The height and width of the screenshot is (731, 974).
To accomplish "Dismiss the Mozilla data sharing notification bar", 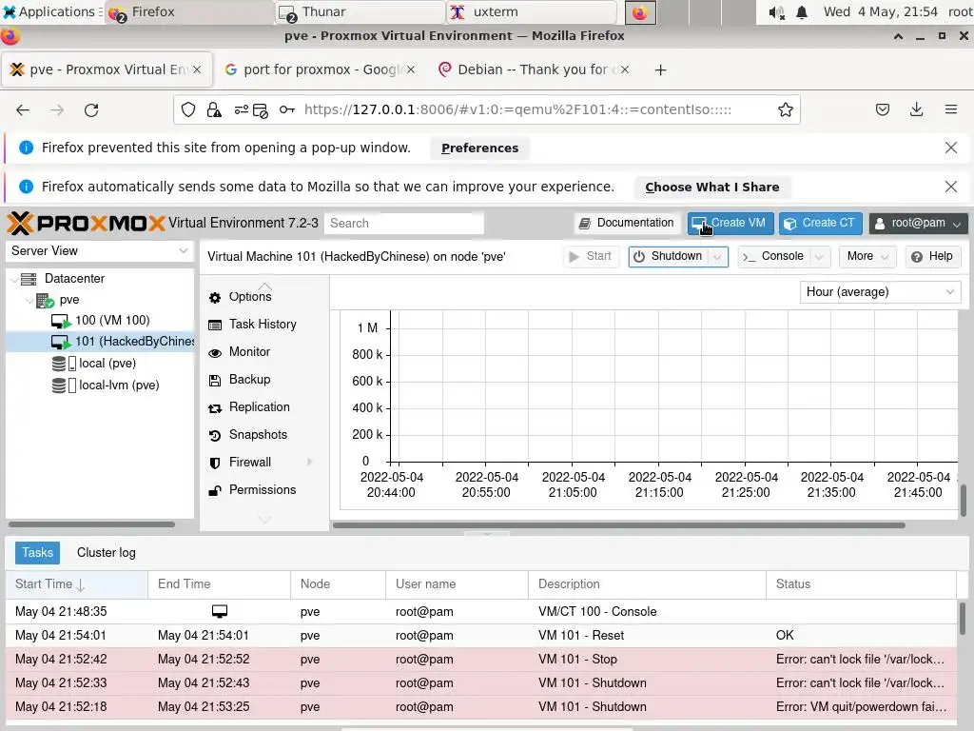I will click(950, 187).
